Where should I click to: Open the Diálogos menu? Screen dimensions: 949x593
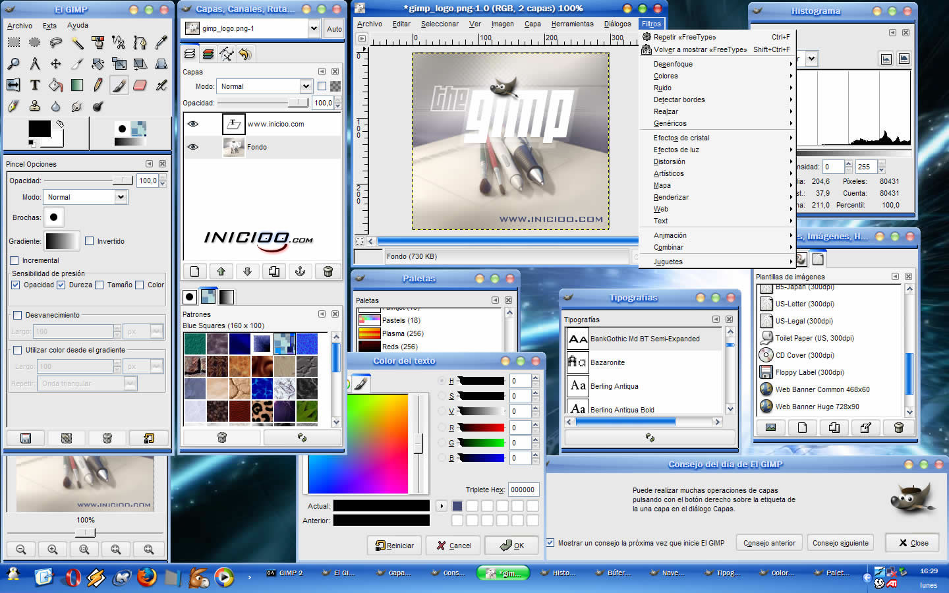coord(618,24)
